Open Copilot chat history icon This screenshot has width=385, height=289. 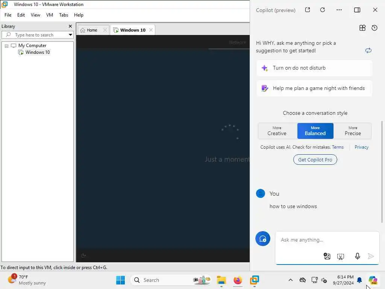tap(374, 28)
